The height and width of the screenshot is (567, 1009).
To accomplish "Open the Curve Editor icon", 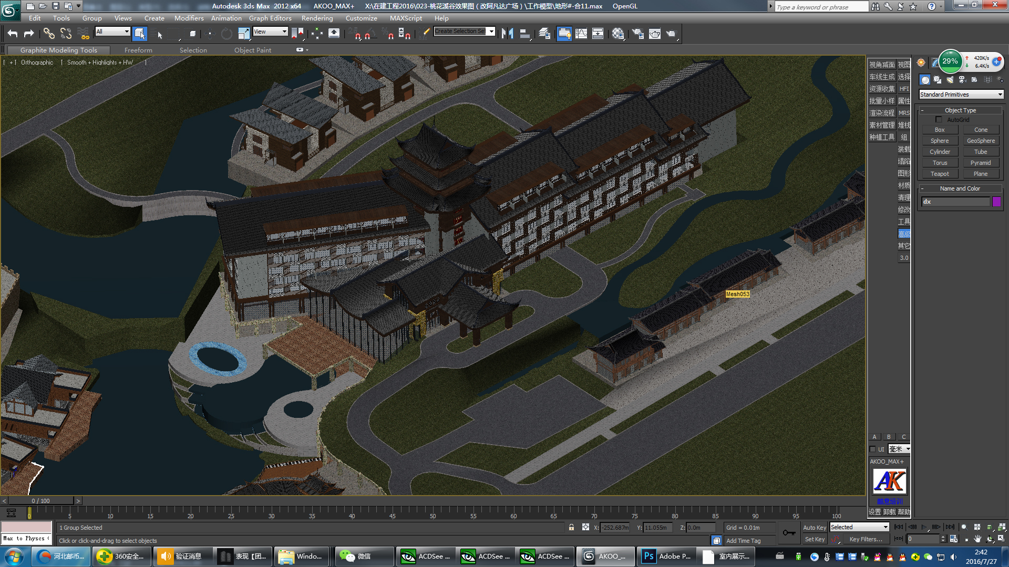I will point(581,34).
